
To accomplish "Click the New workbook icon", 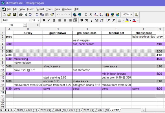I will point(4,14).
